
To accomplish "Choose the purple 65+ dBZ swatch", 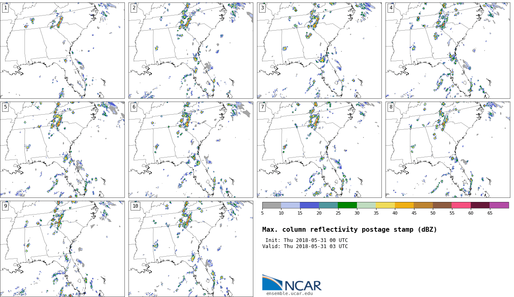I will click(x=499, y=205).
